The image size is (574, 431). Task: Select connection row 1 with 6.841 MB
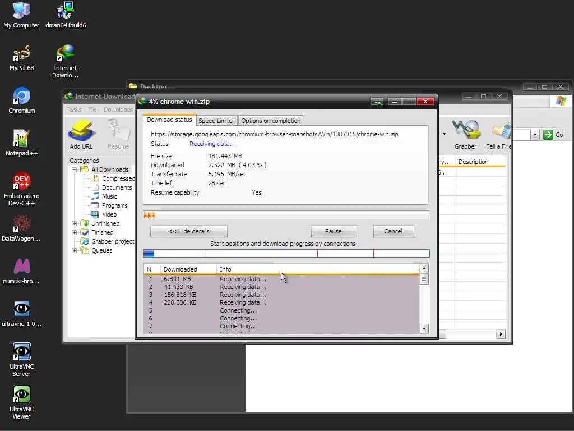pyautogui.click(x=281, y=279)
